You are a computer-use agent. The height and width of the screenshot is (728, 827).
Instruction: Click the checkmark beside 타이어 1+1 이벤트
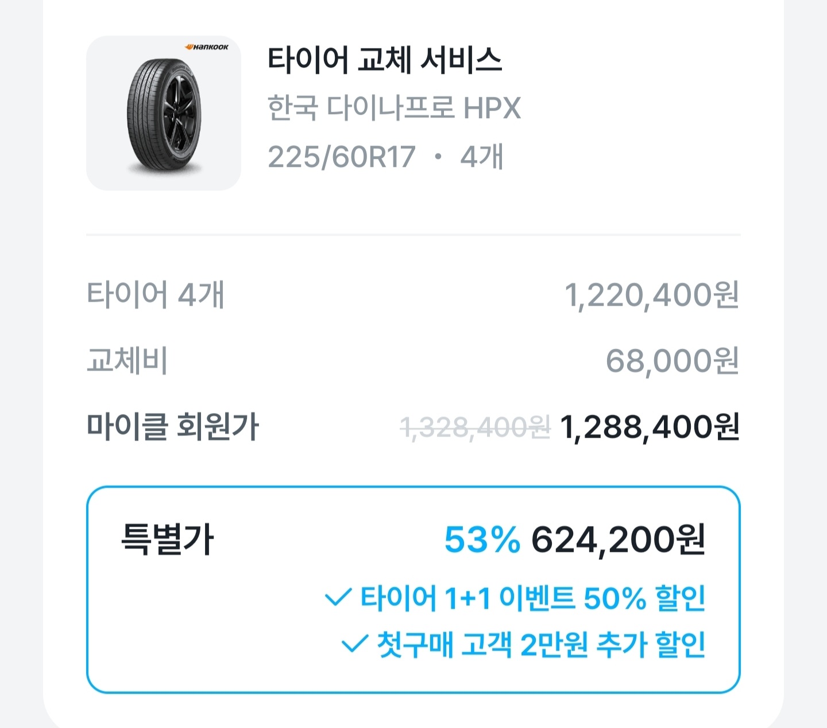(x=338, y=598)
